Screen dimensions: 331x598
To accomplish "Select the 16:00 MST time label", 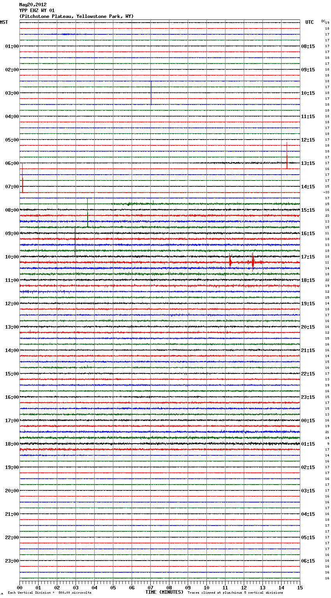I will click(x=12, y=397).
